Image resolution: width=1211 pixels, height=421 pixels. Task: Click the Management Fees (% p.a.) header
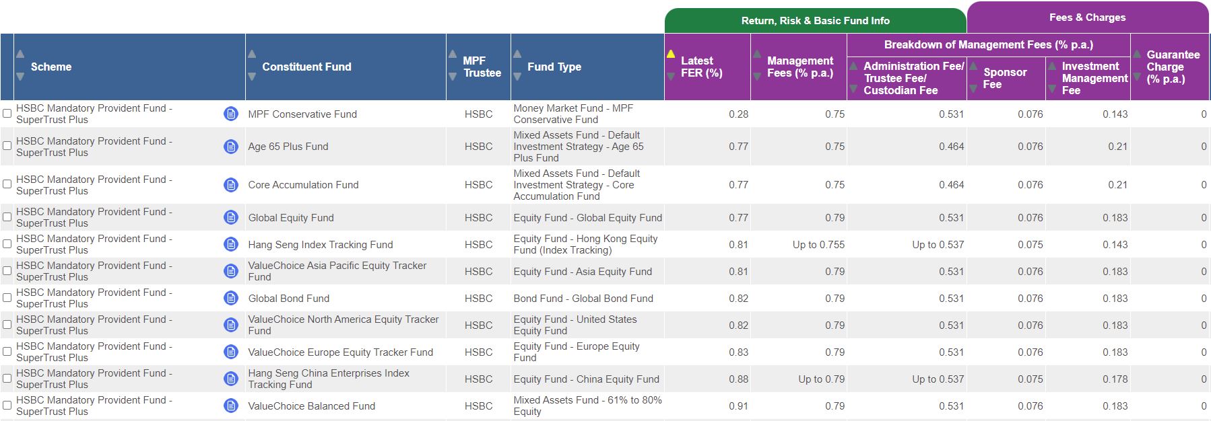[800, 67]
